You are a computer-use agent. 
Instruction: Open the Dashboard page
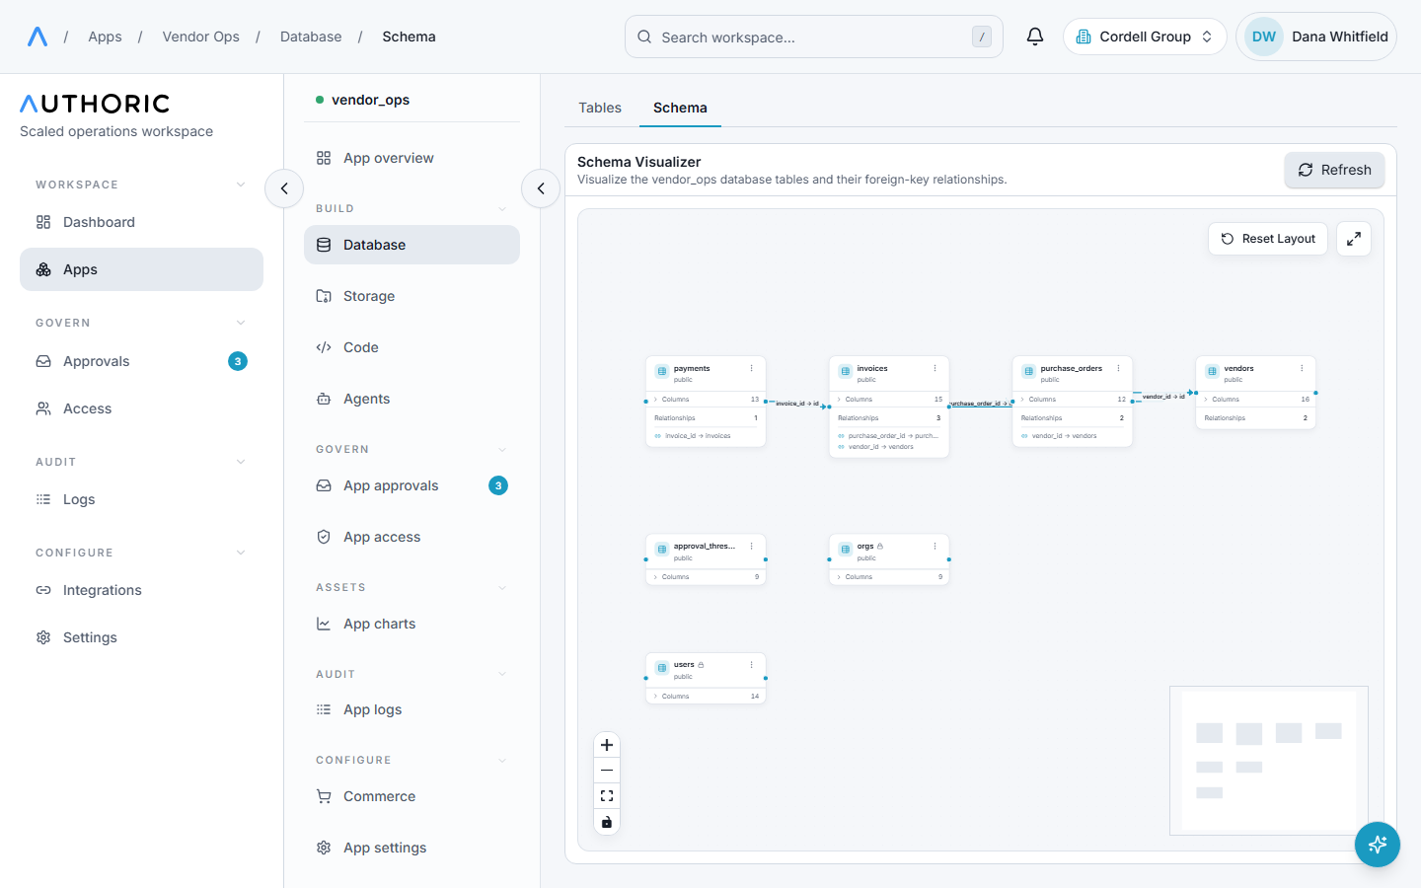[x=141, y=222]
